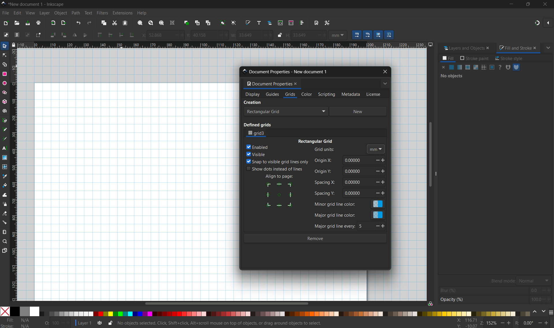This screenshot has height=328, width=554.
Task: Pick the black swatch in palette
Action: coord(15,311)
